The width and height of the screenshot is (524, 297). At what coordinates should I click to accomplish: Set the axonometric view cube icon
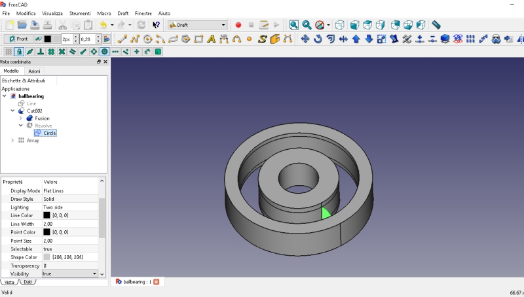point(339,25)
